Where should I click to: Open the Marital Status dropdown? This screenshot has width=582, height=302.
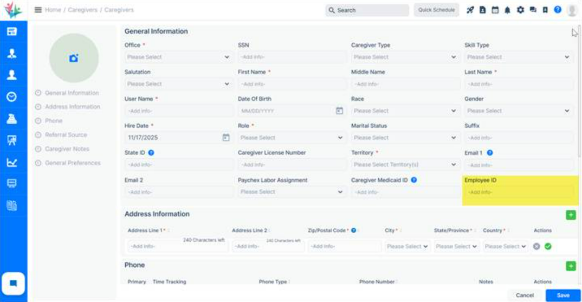tap(405, 137)
